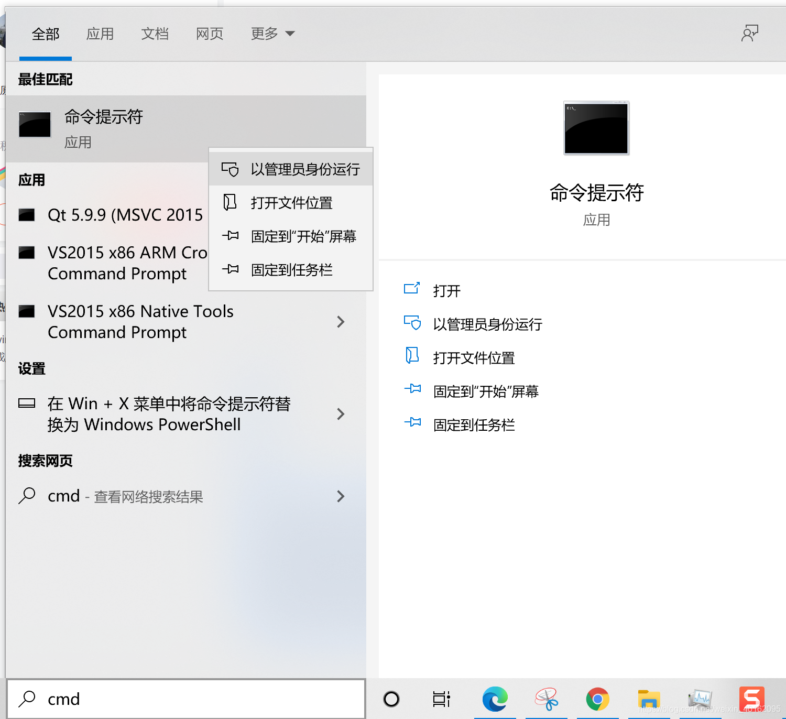786x719 pixels.
Task: Click 打开 in the right details pane
Action: (x=447, y=291)
